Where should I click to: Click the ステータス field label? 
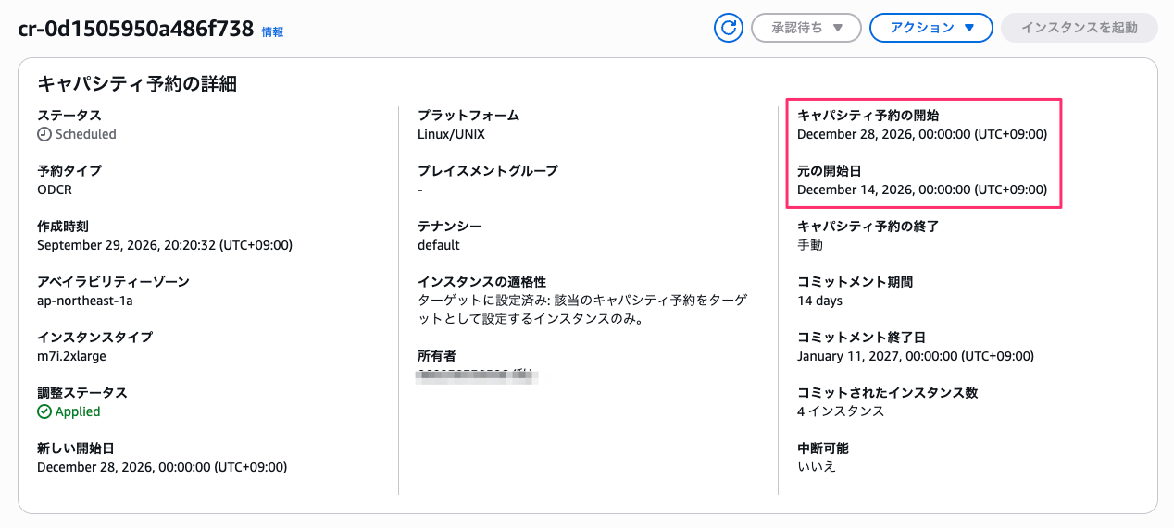coord(69,116)
